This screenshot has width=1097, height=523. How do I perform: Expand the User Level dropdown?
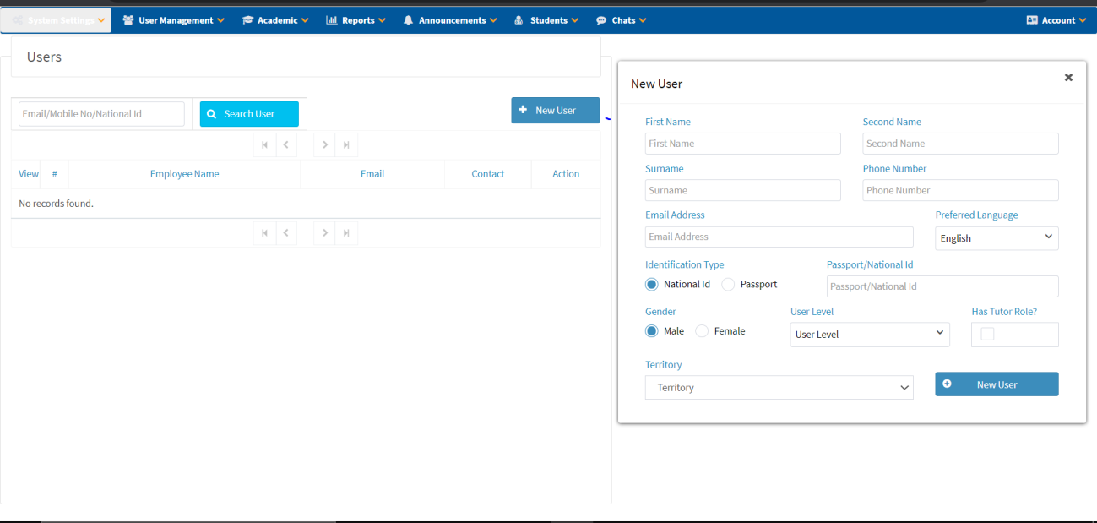[869, 335]
